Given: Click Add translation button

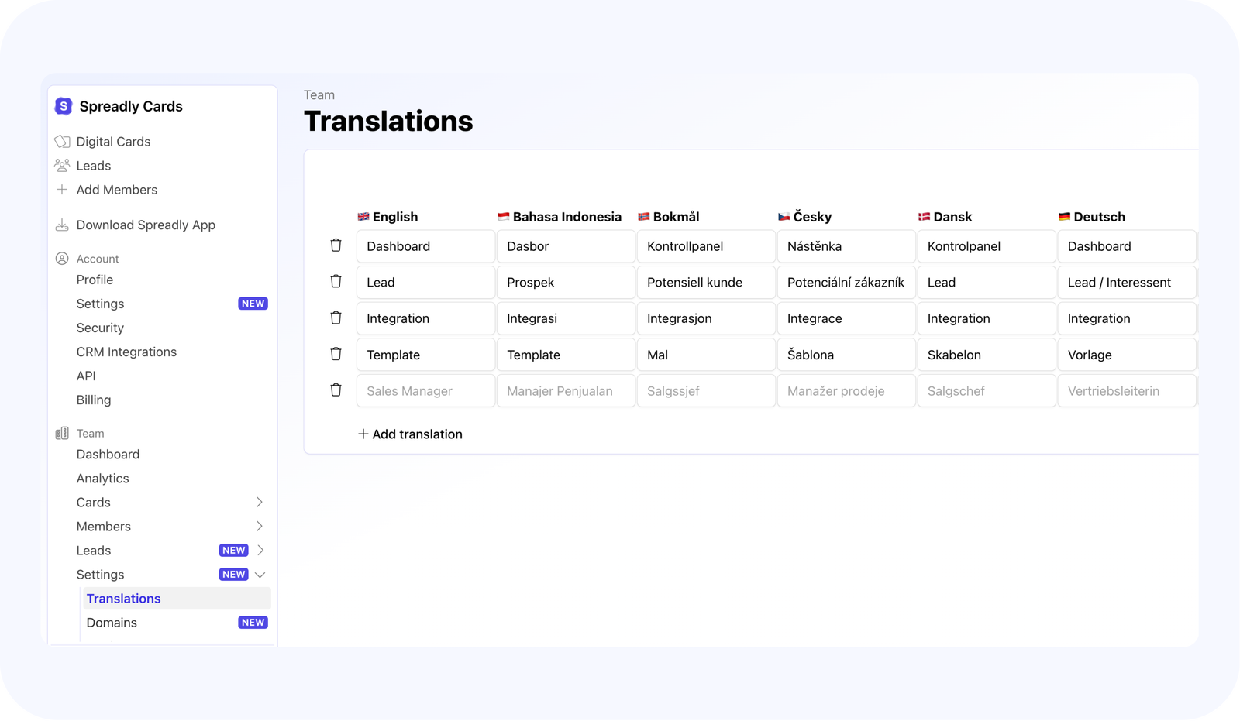Looking at the screenshot, I should coord(410,434).
